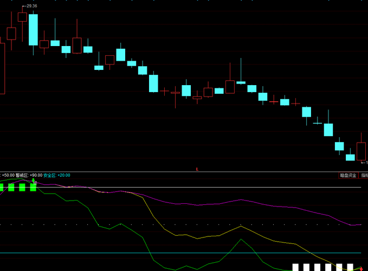The width and height of the screenshot is (368, 271).
Task: Click the 警戒区 indicator label
Action: (22, 175)
